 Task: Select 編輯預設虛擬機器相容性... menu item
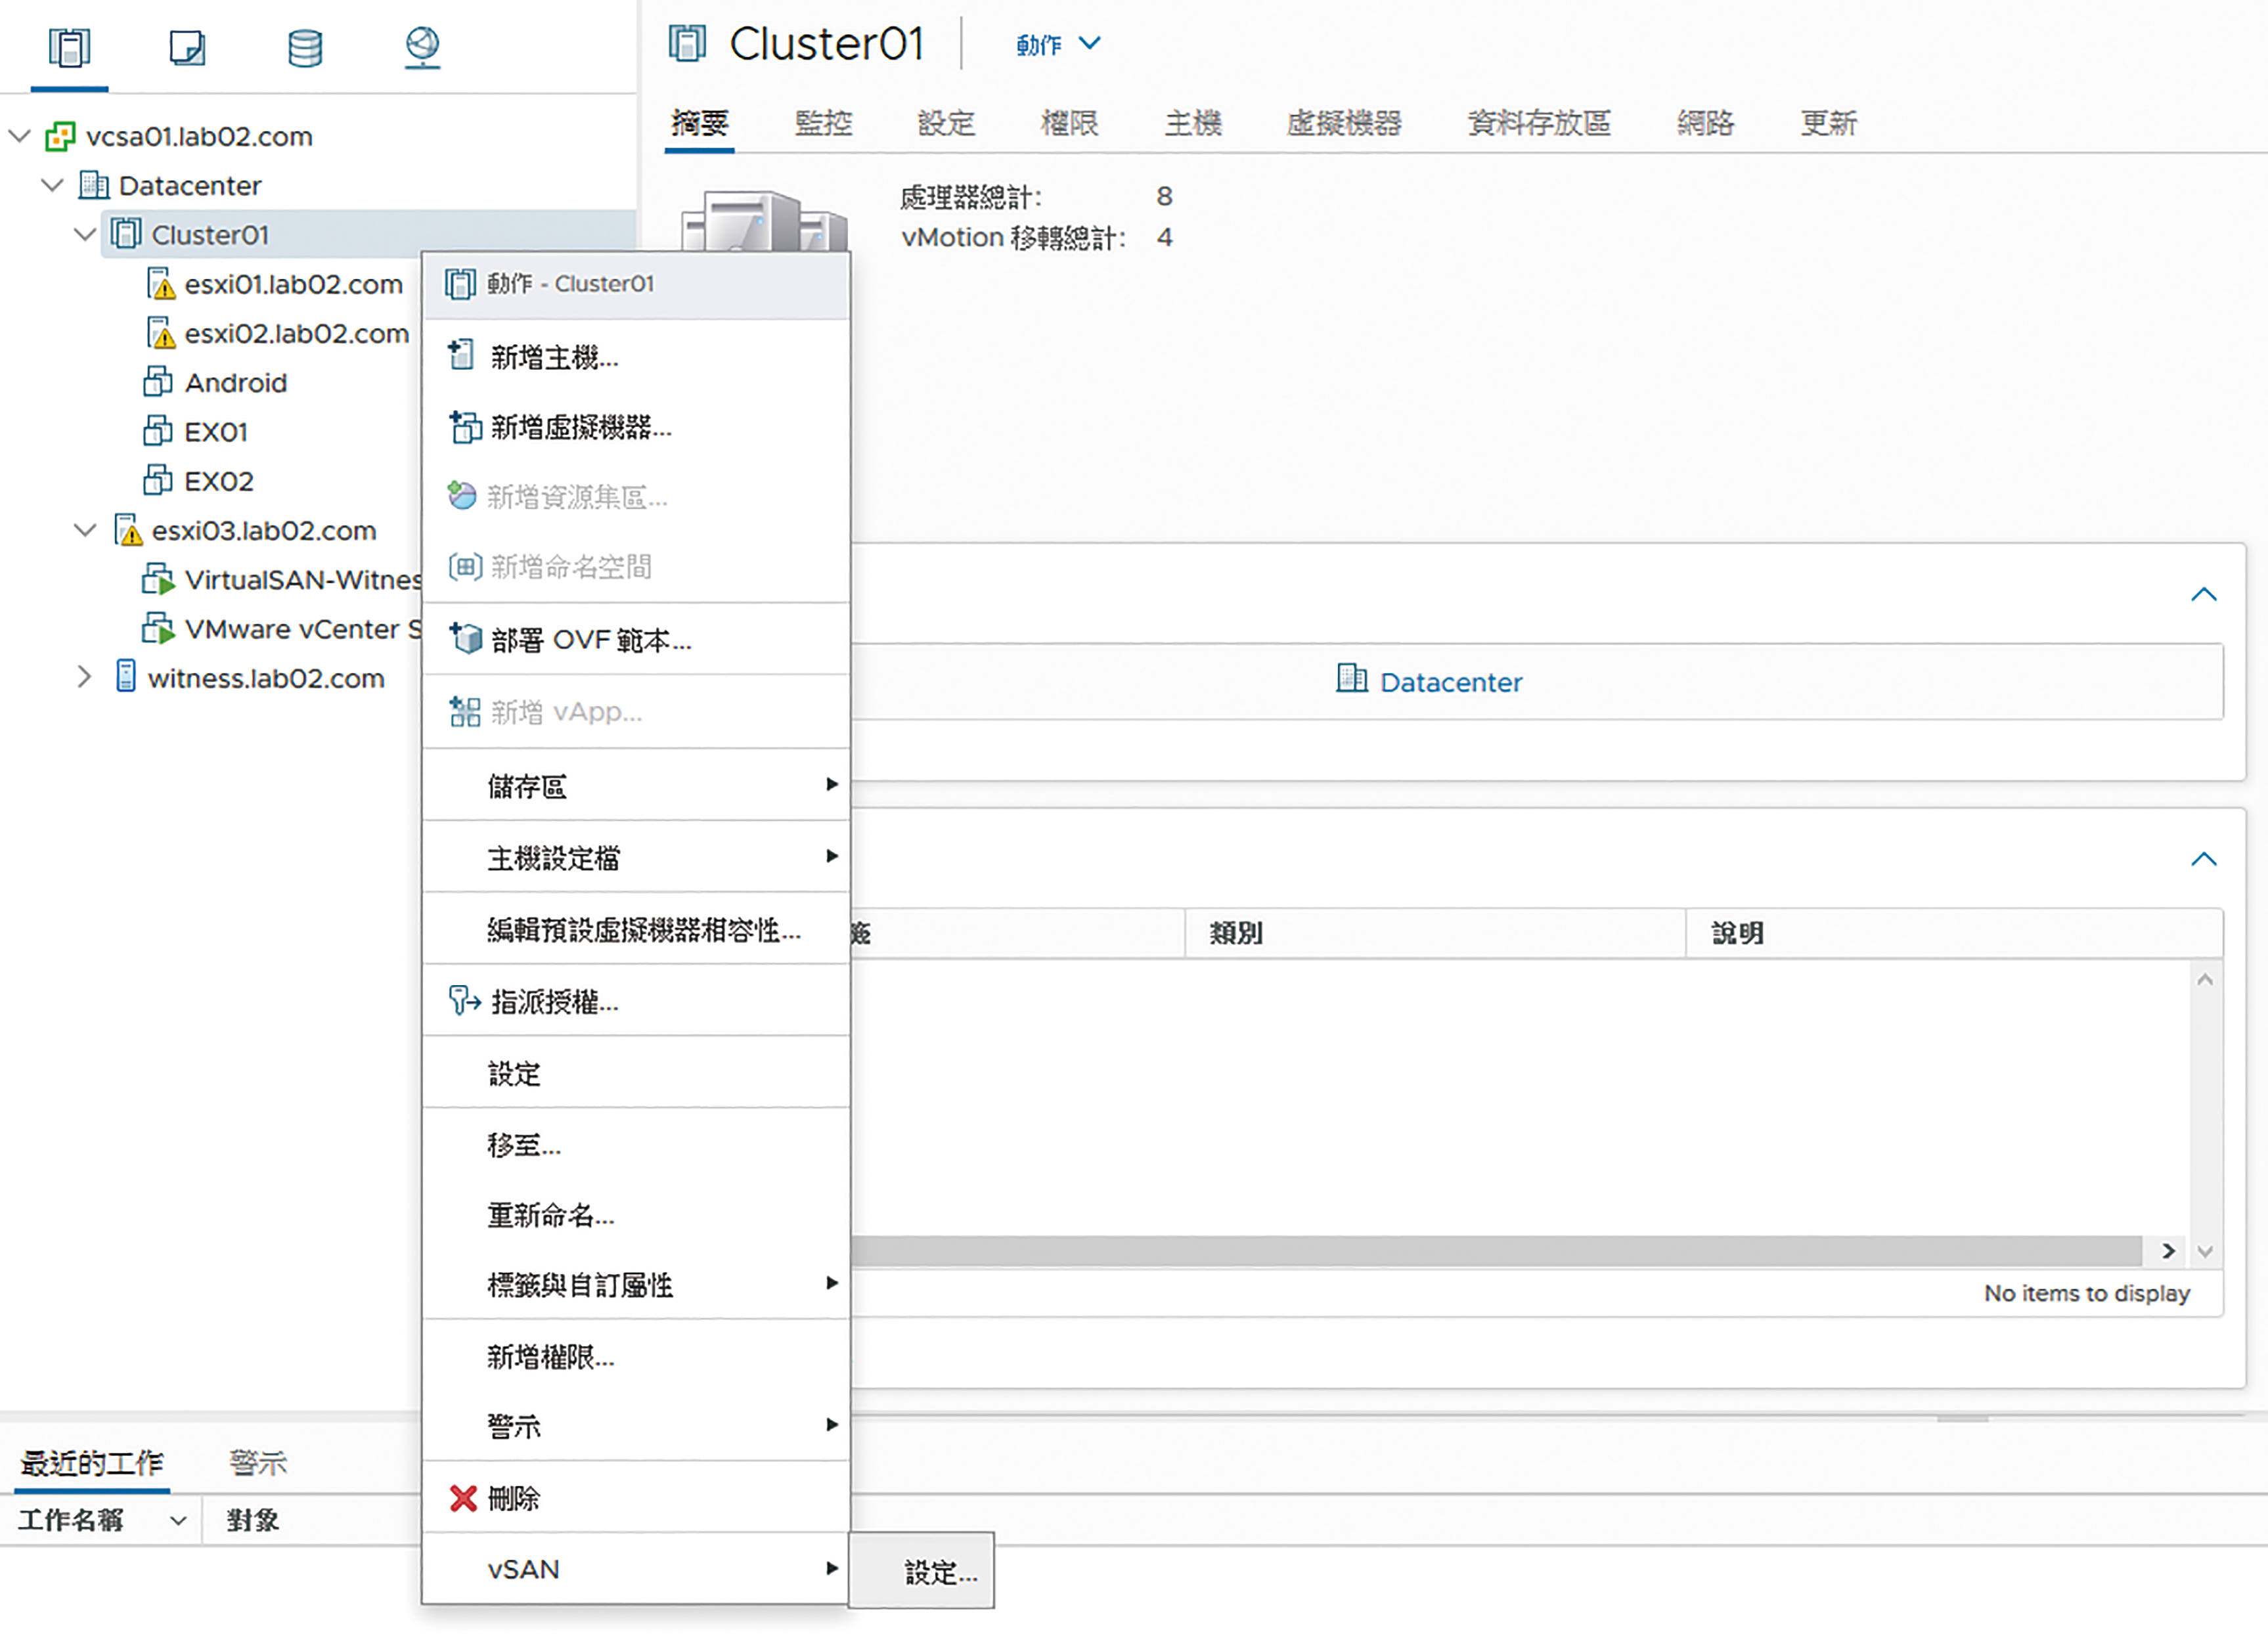[x=636, y=929]
